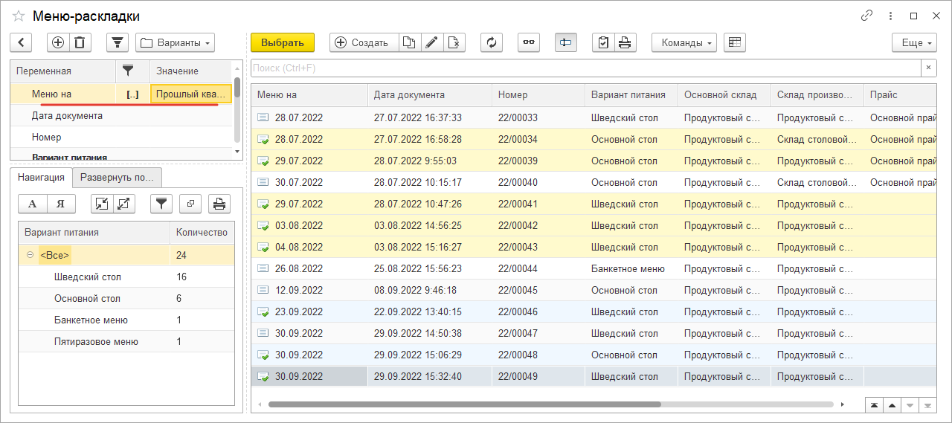
Task: Click the printer icon in main toolbar
Action: [x=624, y=42]
